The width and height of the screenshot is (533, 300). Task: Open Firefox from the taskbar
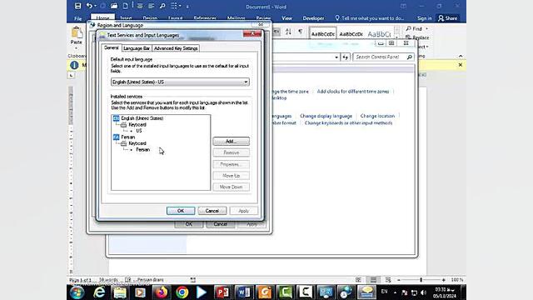click(x=161, y=292)
